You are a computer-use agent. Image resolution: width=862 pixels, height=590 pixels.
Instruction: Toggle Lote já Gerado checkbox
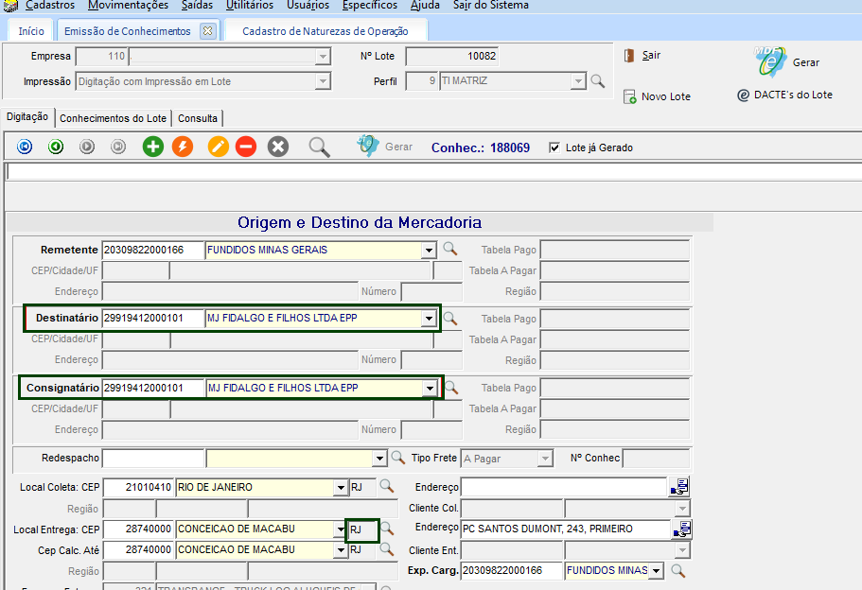point(554,147)
